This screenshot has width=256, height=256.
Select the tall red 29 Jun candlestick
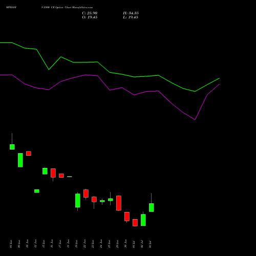pyautogui.click(x=119, y=203)
